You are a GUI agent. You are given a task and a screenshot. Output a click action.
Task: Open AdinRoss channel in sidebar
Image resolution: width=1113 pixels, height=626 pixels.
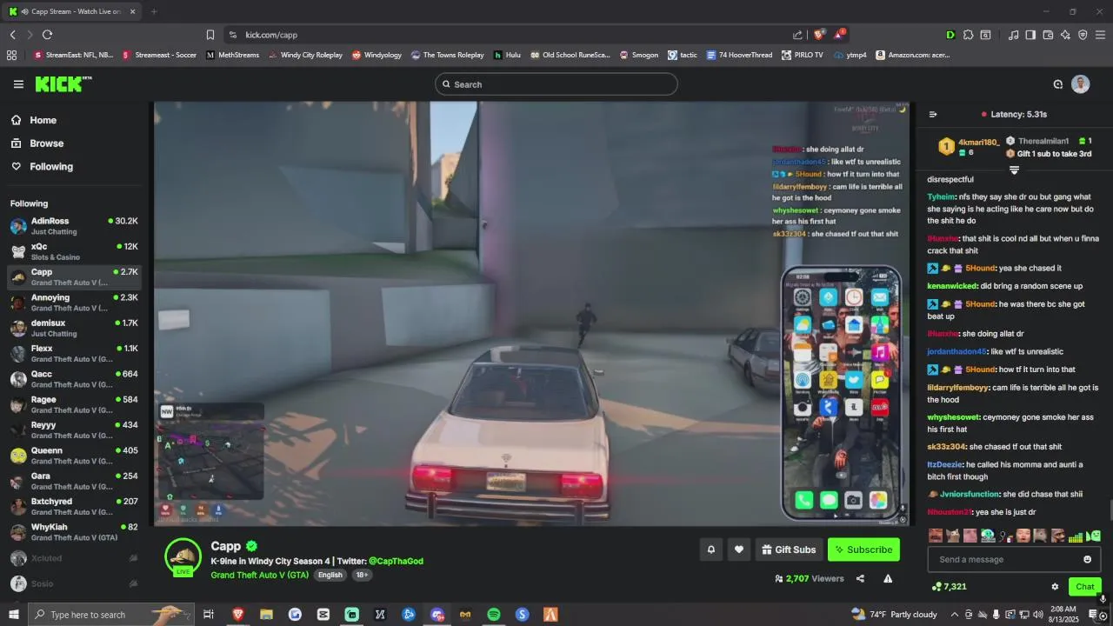pos(74,226)
